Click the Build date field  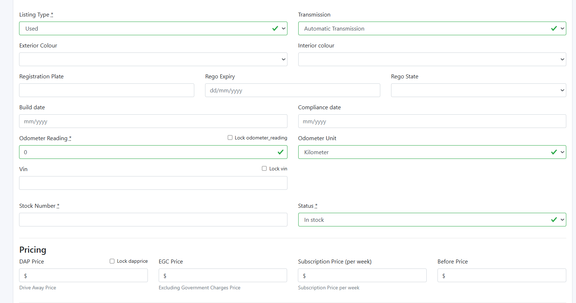[153, 121]
